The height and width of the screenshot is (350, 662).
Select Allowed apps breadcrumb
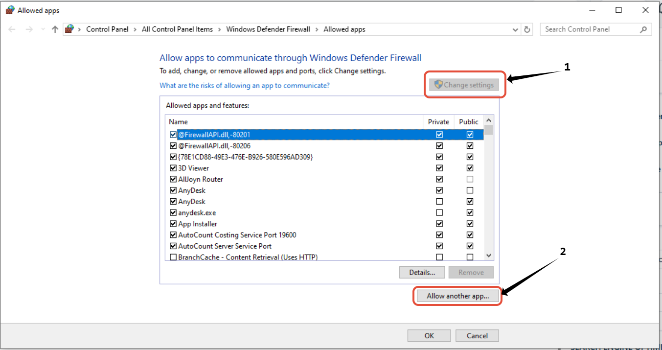(x=344, y=29)
